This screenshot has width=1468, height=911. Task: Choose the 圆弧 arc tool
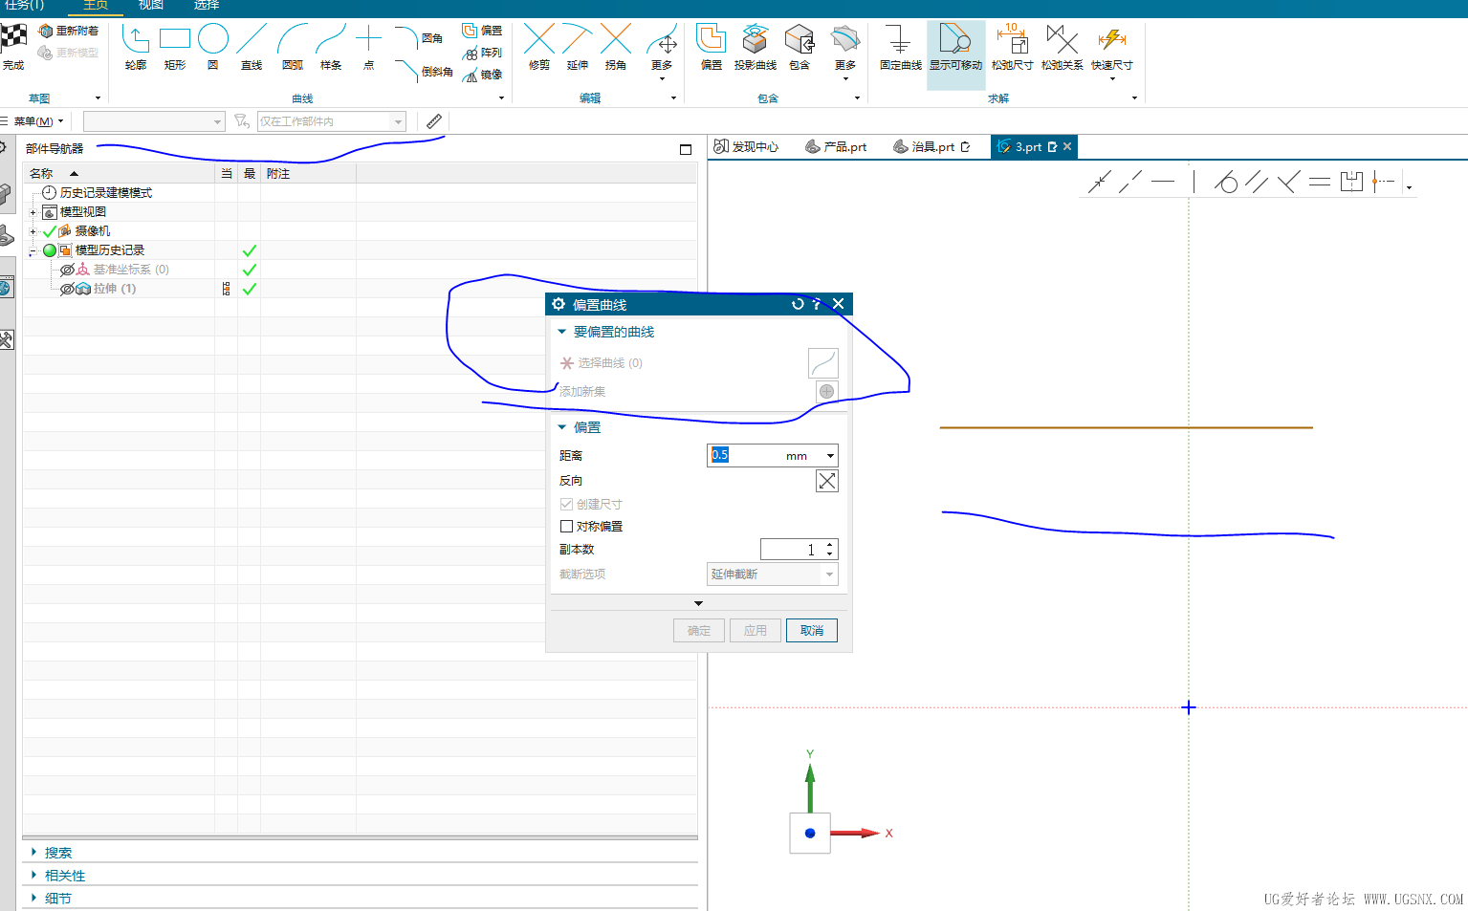[x=293, y=47]
